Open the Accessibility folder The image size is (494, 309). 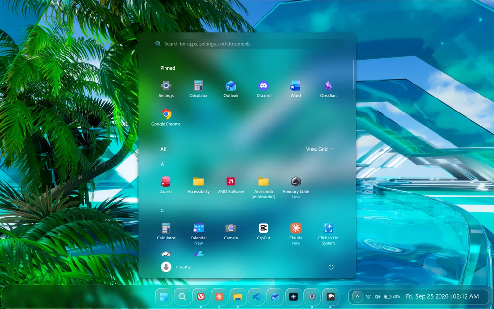198,185
